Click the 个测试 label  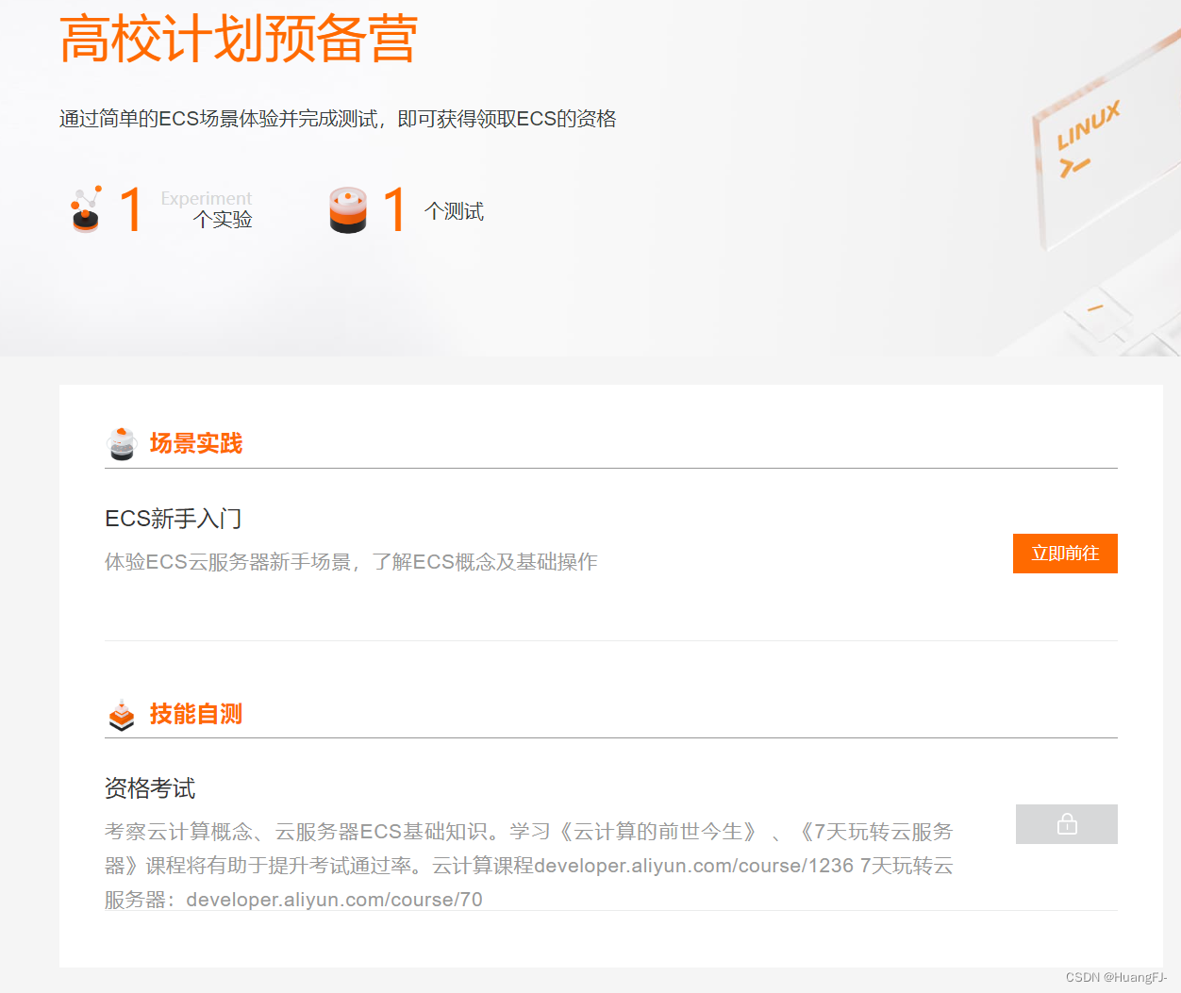454,211
